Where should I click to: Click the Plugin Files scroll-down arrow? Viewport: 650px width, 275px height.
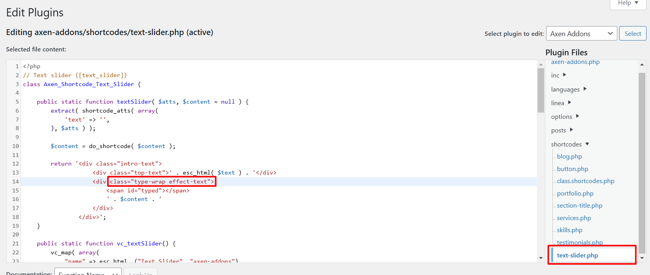pyautogui.click(x=642, y=258)
